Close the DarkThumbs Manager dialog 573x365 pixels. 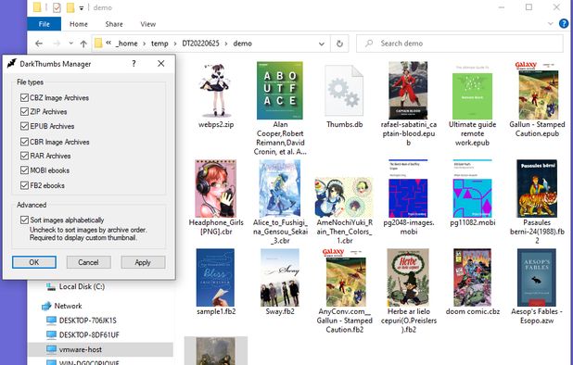point(160,64)
